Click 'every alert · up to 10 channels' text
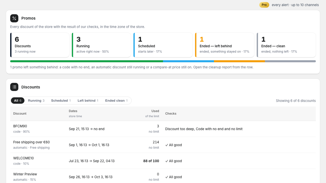This screenshot has width=326, height=183. tap(295, 5)
